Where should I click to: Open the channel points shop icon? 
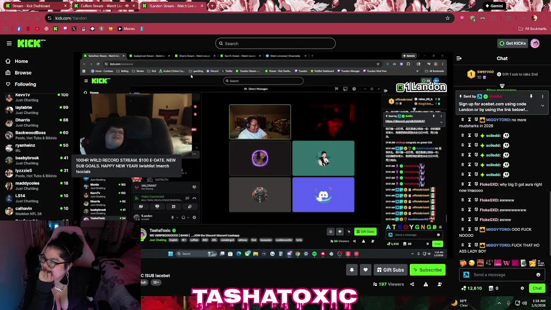[x=491, y=288]
